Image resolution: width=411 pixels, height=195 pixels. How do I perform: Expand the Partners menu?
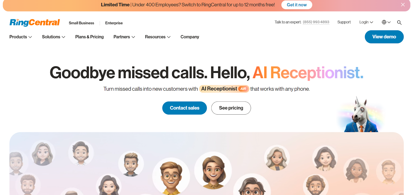124,37
